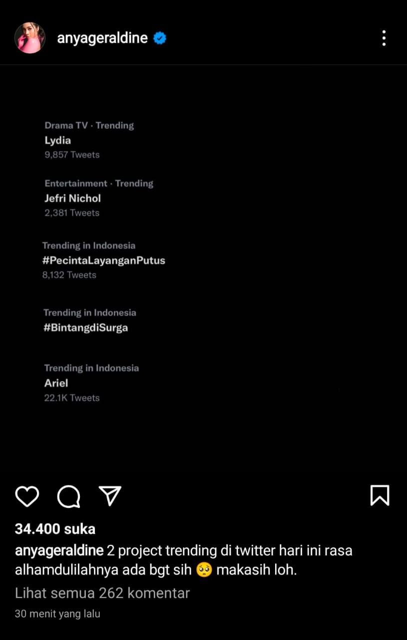407x640 pixels.
Task: Click anyageraldine username in the caption
Action: [x=59, y=550]
